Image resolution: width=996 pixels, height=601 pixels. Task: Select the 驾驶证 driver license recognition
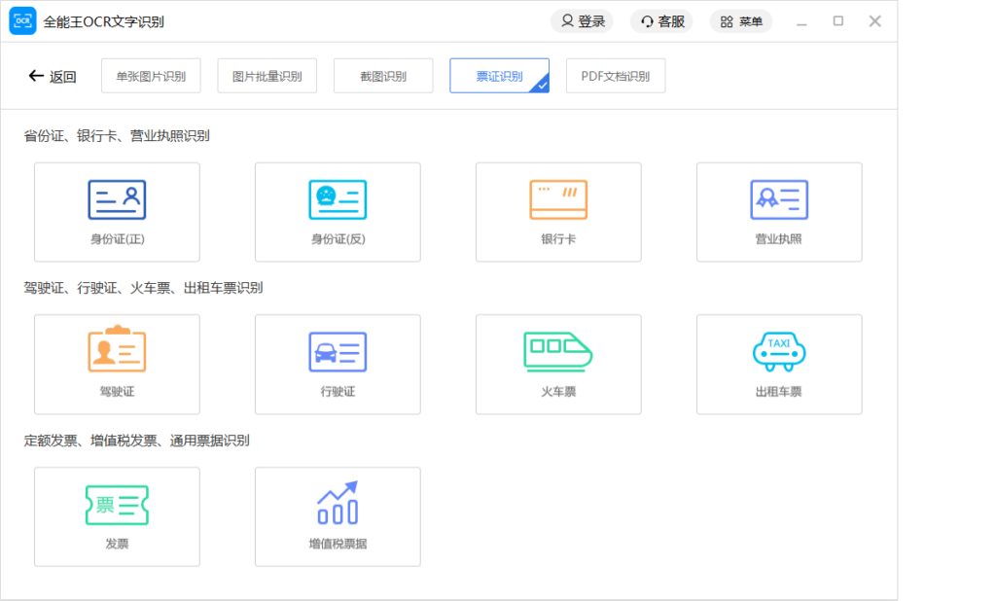[117, 364]
